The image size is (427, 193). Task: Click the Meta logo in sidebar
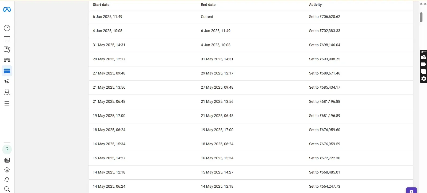click(x=7, y=10)
